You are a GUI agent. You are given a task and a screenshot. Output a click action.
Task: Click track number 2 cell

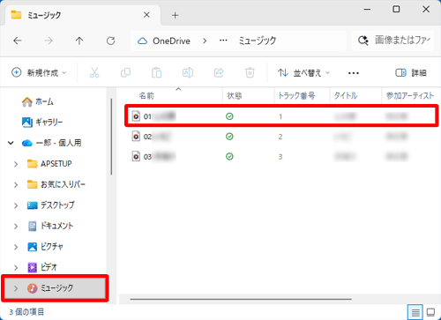[x=280, y=137]
